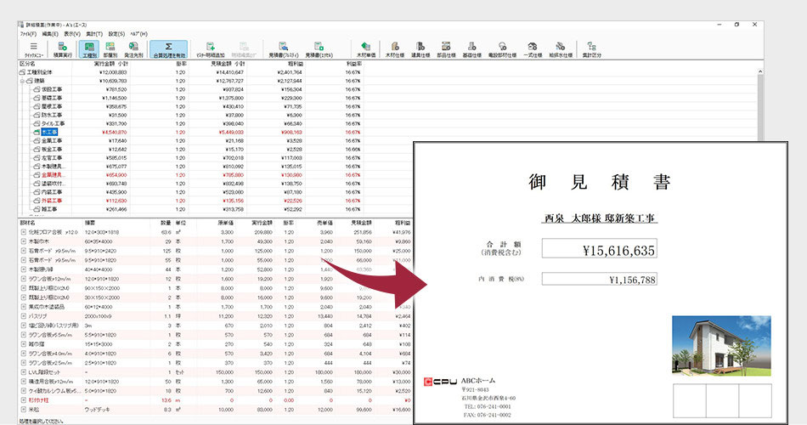Open the 基礎仕様 toolbar icon

pyautogui.click(x=472, y=47)
